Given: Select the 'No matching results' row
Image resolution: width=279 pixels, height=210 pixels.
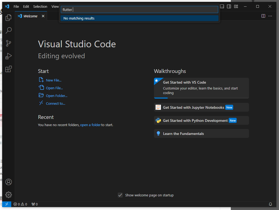Looking at the screenshot, I should click(139, 18).
